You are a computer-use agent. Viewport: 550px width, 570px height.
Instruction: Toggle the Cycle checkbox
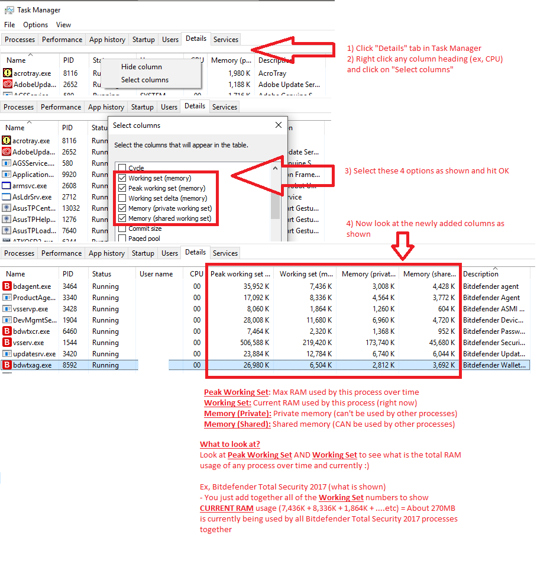click(122, 168)
